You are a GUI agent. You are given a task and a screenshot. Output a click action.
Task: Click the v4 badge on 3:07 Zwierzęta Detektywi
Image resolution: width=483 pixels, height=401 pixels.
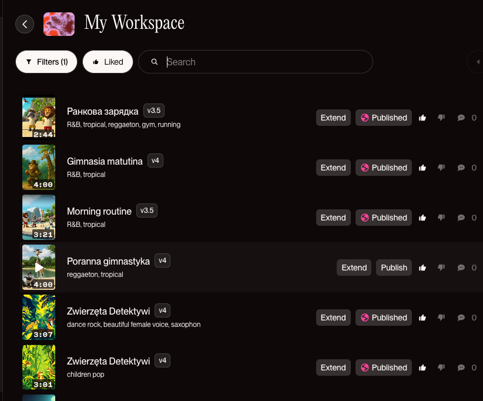[x=162, y=310]
